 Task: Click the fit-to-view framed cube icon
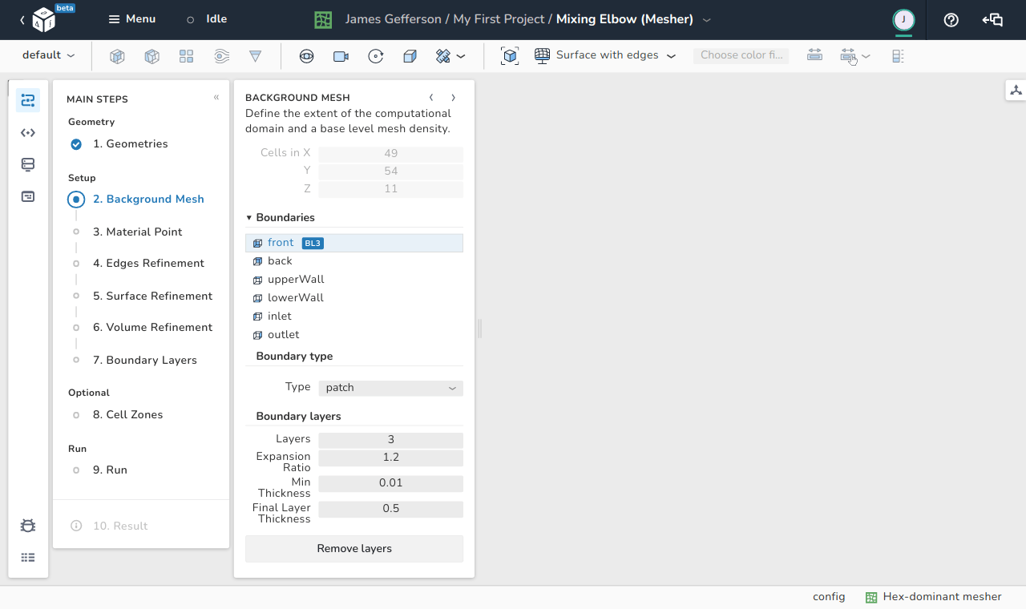coord(510,55)
